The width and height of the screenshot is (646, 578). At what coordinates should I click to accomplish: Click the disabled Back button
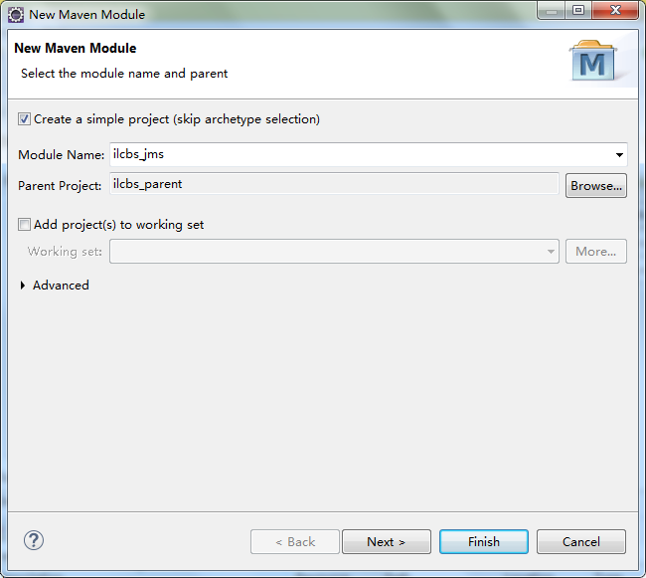295,542
